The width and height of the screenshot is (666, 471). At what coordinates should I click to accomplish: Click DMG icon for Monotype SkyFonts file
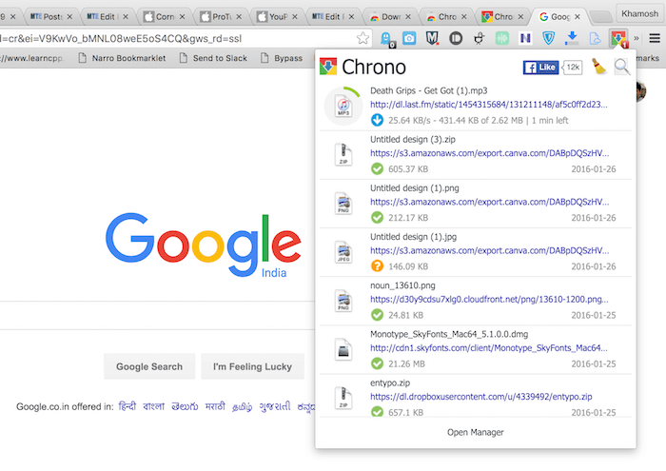[343, 349]
